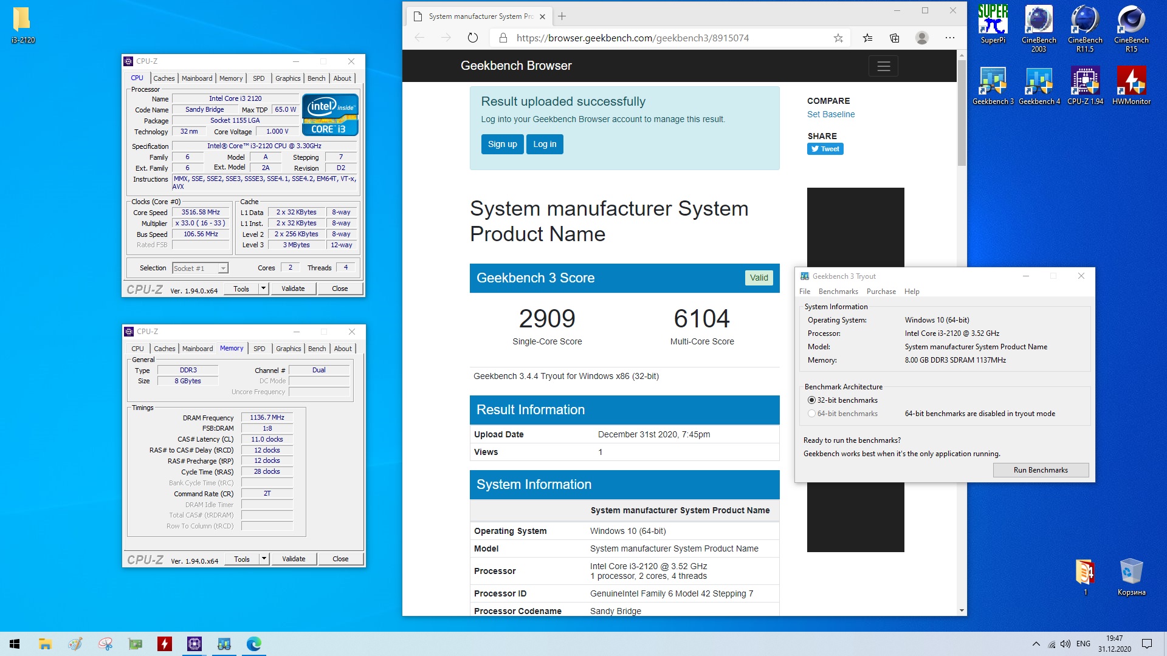Image resolution: width=1167 pixels, height=656 pixels.
Task: Click the browser vertical scrollbar thumb
Action: click(962, 112)
